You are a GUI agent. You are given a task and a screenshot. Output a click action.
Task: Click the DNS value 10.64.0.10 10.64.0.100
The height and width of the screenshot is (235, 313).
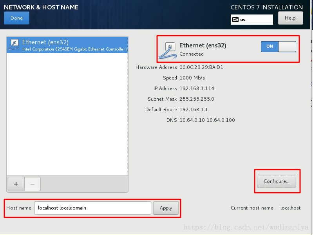coord(207,120)
